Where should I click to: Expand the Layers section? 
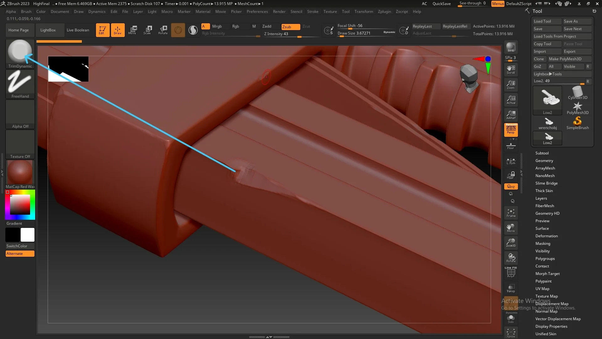(541, 198)
